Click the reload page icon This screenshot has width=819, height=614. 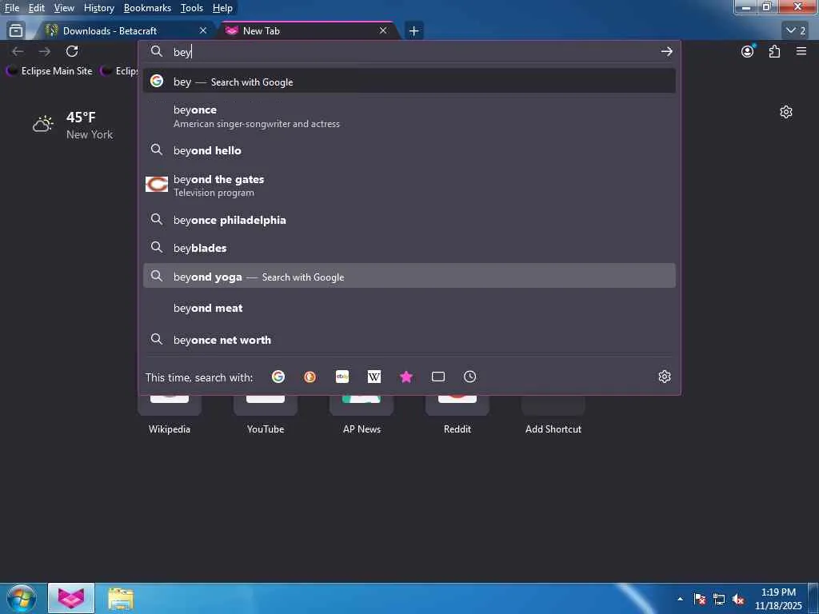tap(72, 51)
